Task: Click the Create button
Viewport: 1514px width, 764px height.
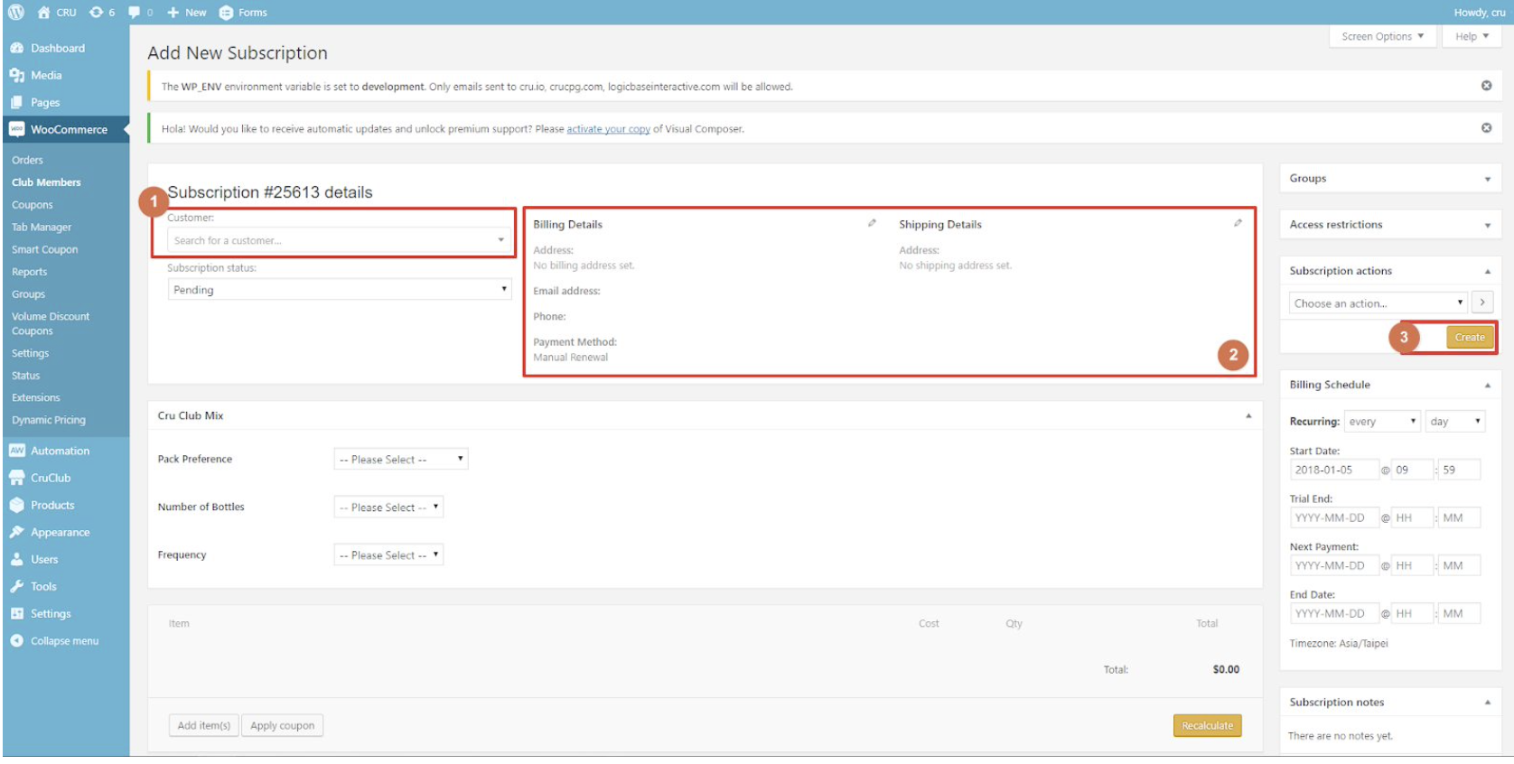Action: tap(1469, 337)
